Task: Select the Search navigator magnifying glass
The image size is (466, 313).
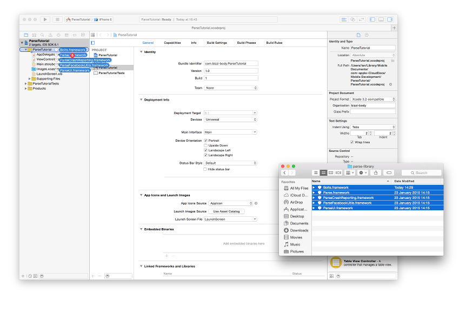Action: click(42, 35)
